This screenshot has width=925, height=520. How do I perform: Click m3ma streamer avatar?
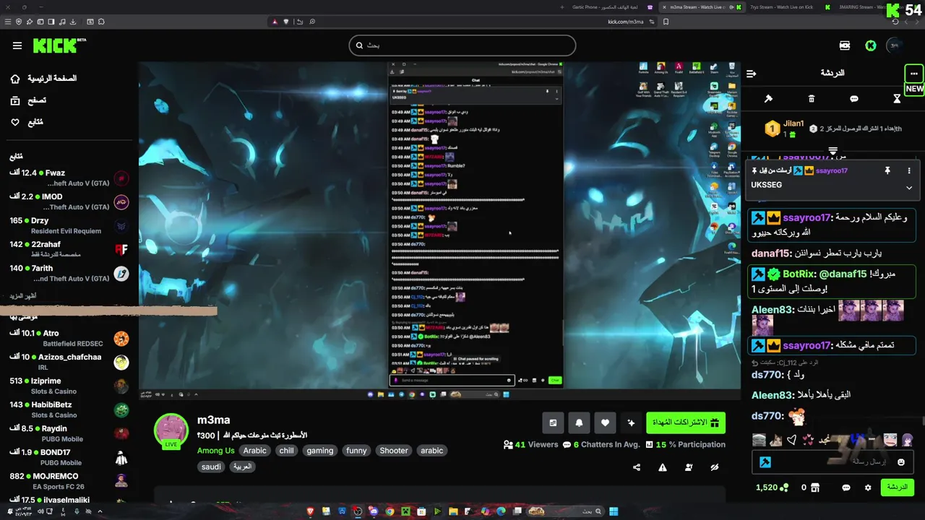pos(171,430)
